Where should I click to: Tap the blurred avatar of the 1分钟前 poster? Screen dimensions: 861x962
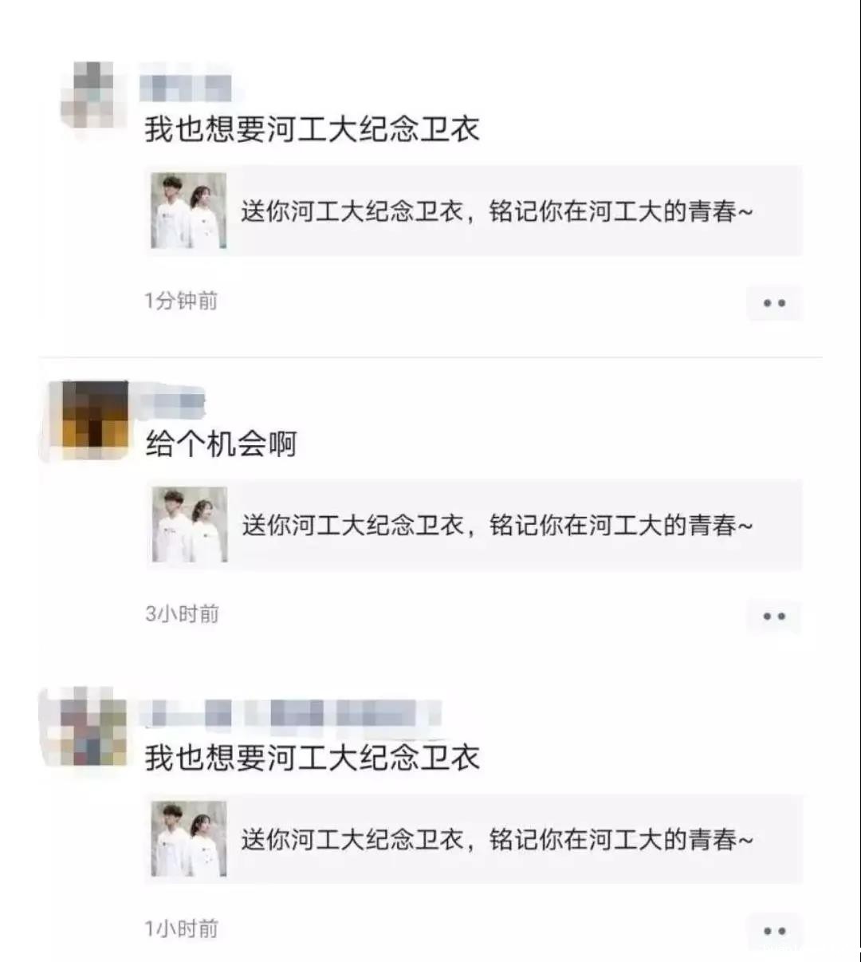93,96
